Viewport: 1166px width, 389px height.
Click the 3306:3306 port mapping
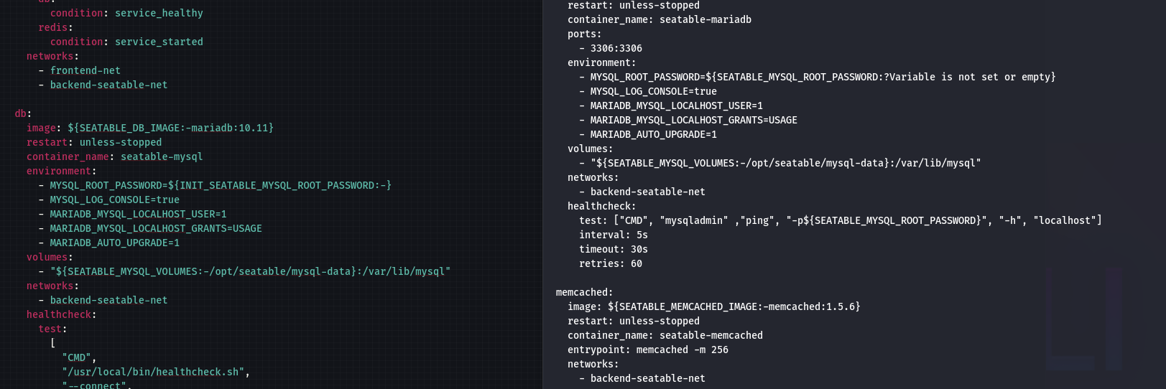pyautogui.click(x=616, y=48)
